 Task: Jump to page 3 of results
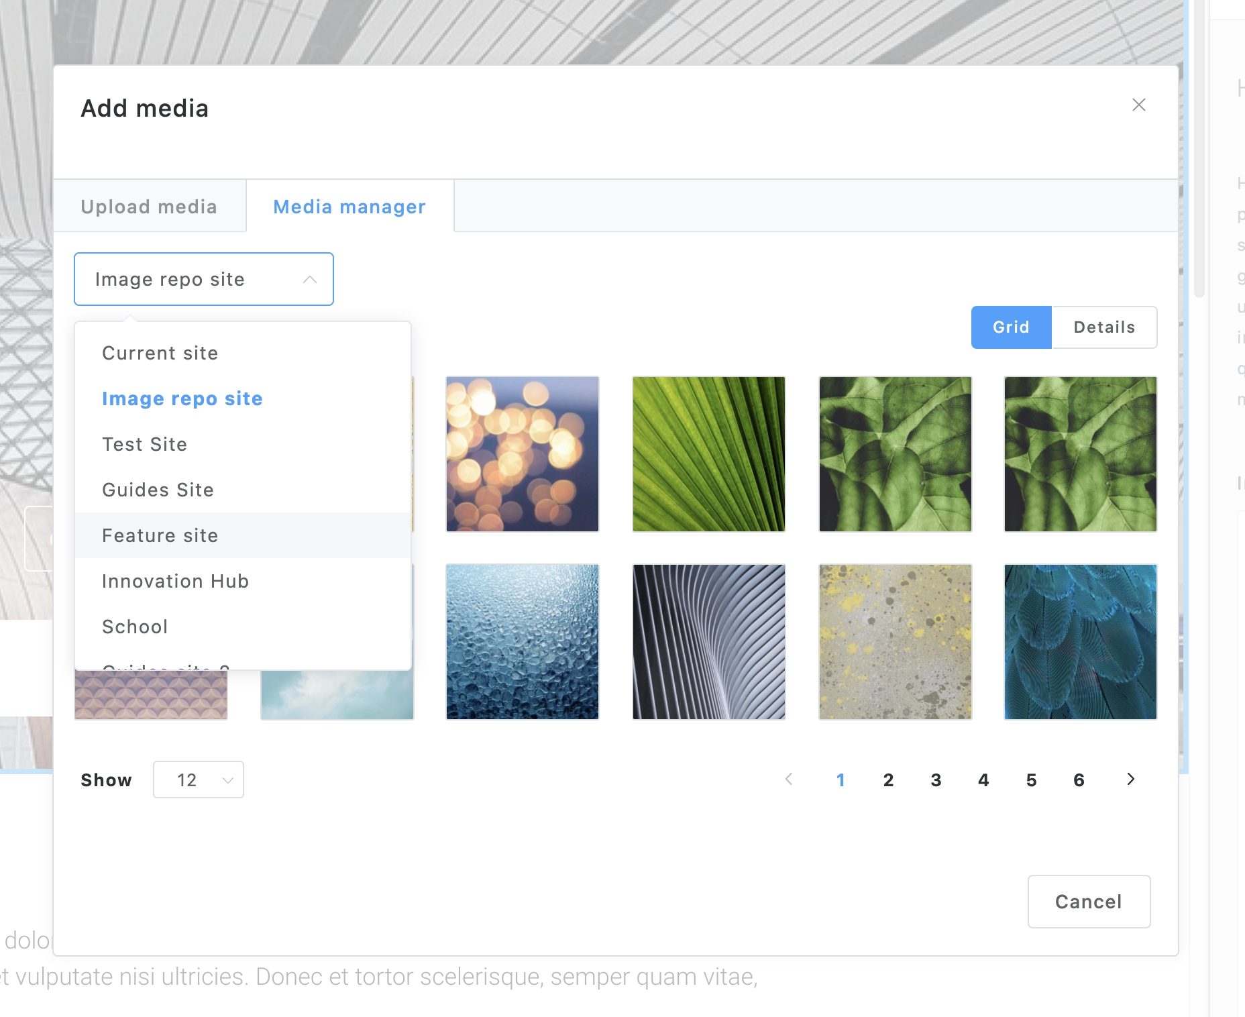pos(936,780)
